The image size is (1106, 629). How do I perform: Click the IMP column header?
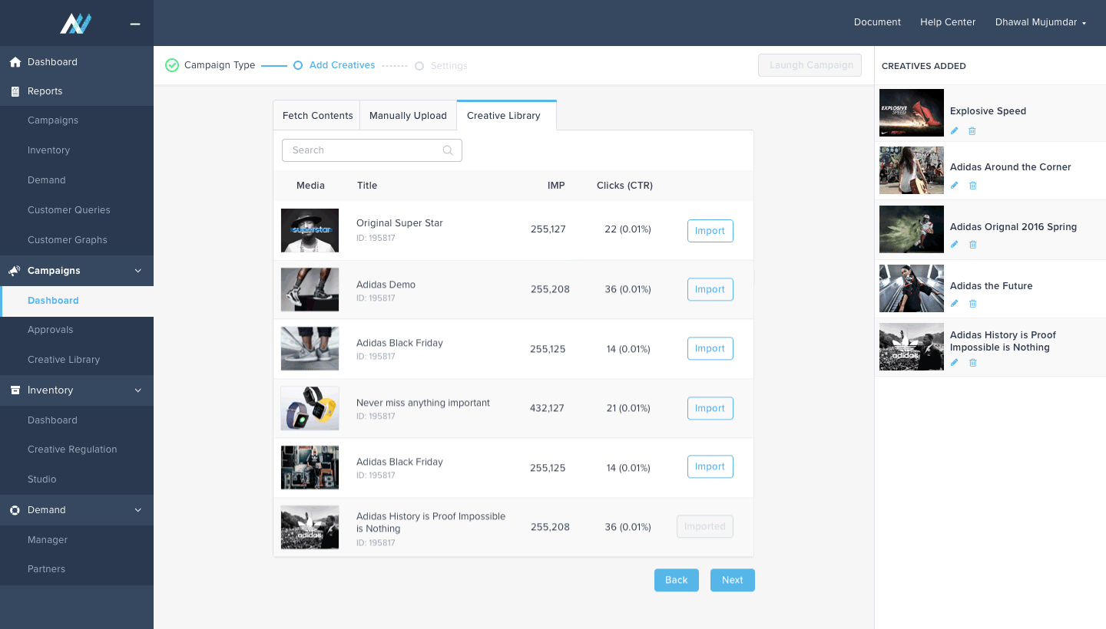556,186
